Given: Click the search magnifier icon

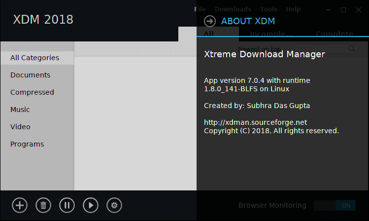Looking at the screenshot, I should [352, 49].
